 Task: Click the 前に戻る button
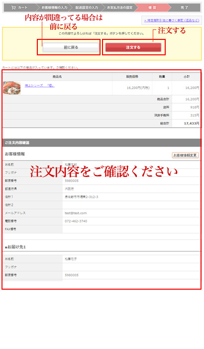click(71, 47)
